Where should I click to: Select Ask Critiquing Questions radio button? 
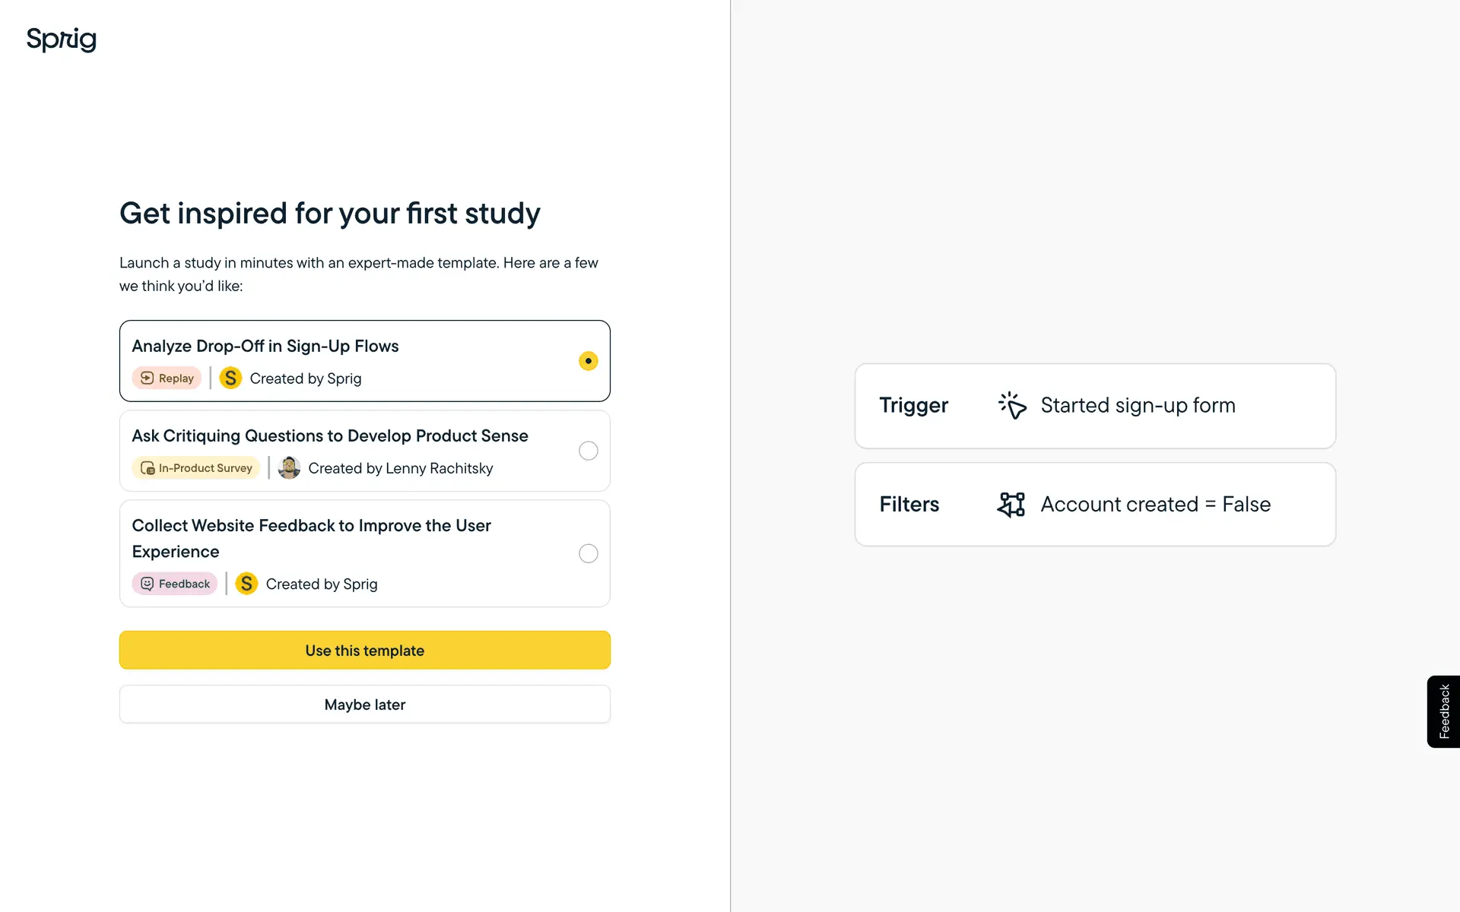tap(588, 451)
